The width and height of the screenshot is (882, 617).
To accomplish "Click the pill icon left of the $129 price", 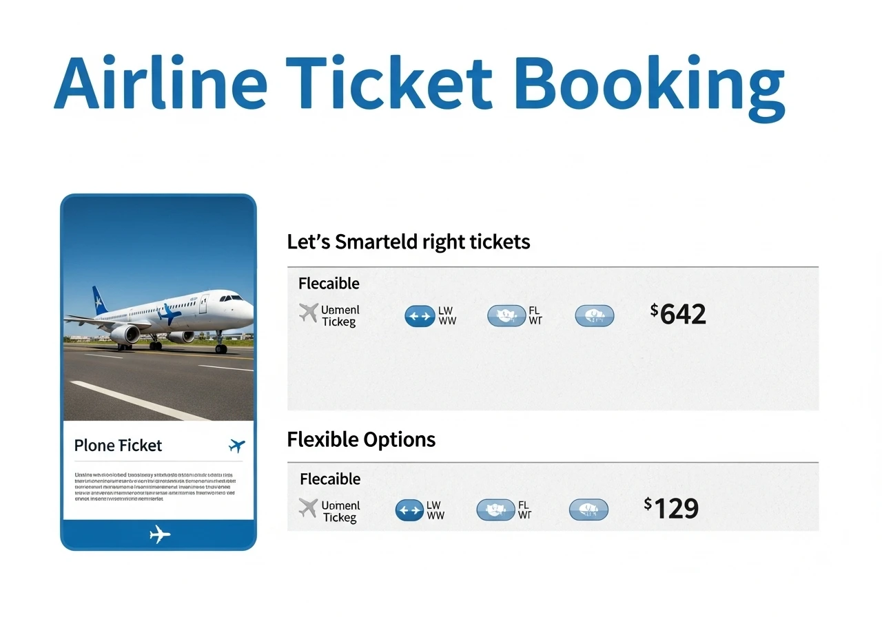I will click(x=588, y=510).
